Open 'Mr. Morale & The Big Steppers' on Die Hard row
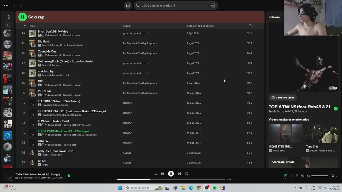Image resolution: width=342 pixels, height=192 pixels. pyautogui.click(x=140, y=43)
